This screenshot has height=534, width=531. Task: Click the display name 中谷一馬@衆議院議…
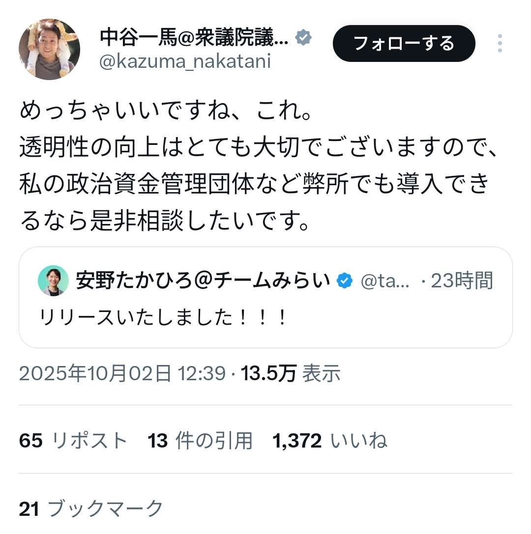[194, 37]
